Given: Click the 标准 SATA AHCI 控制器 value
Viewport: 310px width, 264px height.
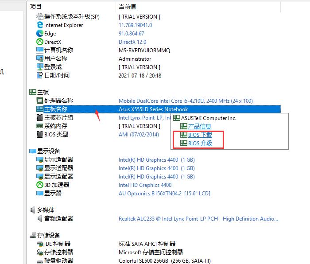Looking at the screenshot, I should [147, 244].
